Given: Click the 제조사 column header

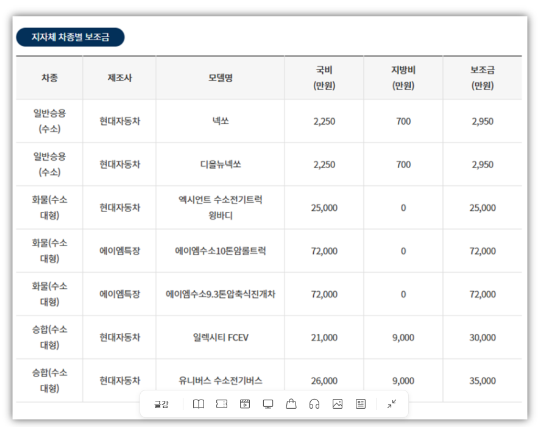Looking at the screenshot, I should pyautogui.click(x=119, y=77).
